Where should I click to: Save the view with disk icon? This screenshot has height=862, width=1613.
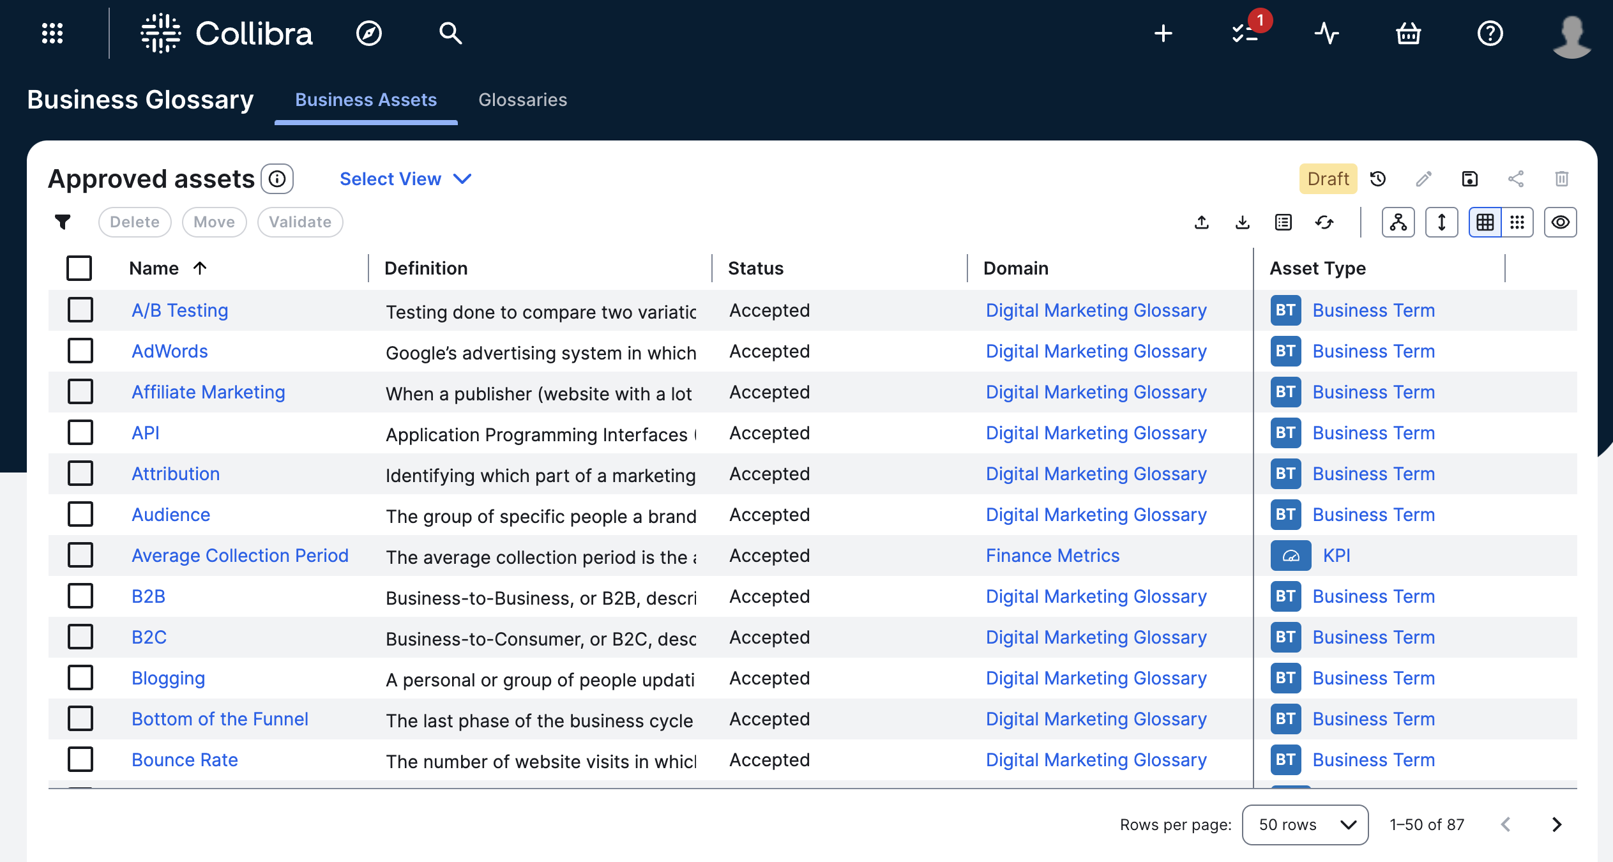1470,179
